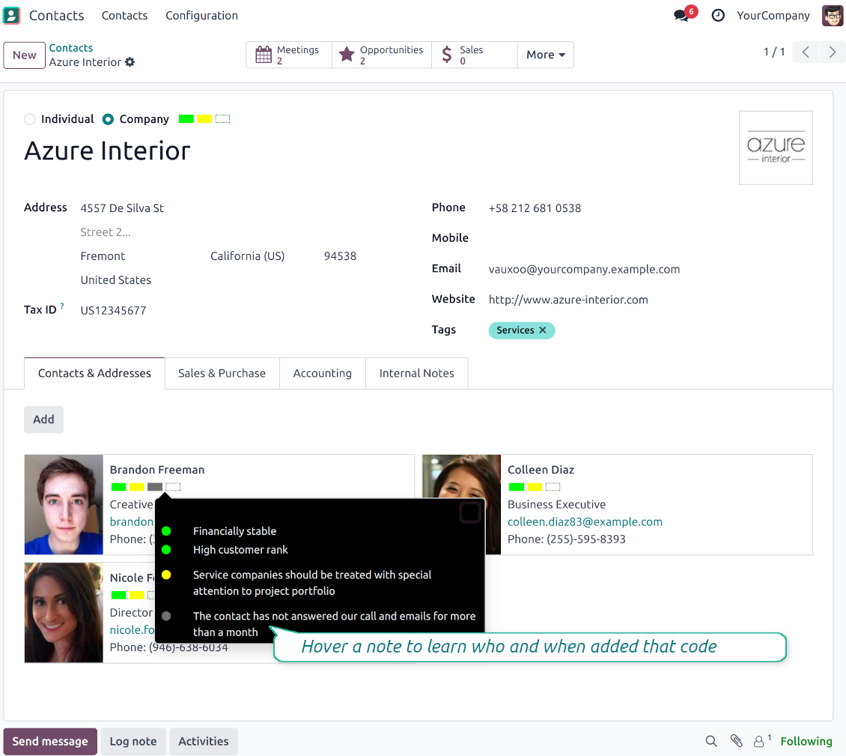Viewport: 846px width, 756px height.
Task: Remove the Services tag
Action: [x=543, y=330]
